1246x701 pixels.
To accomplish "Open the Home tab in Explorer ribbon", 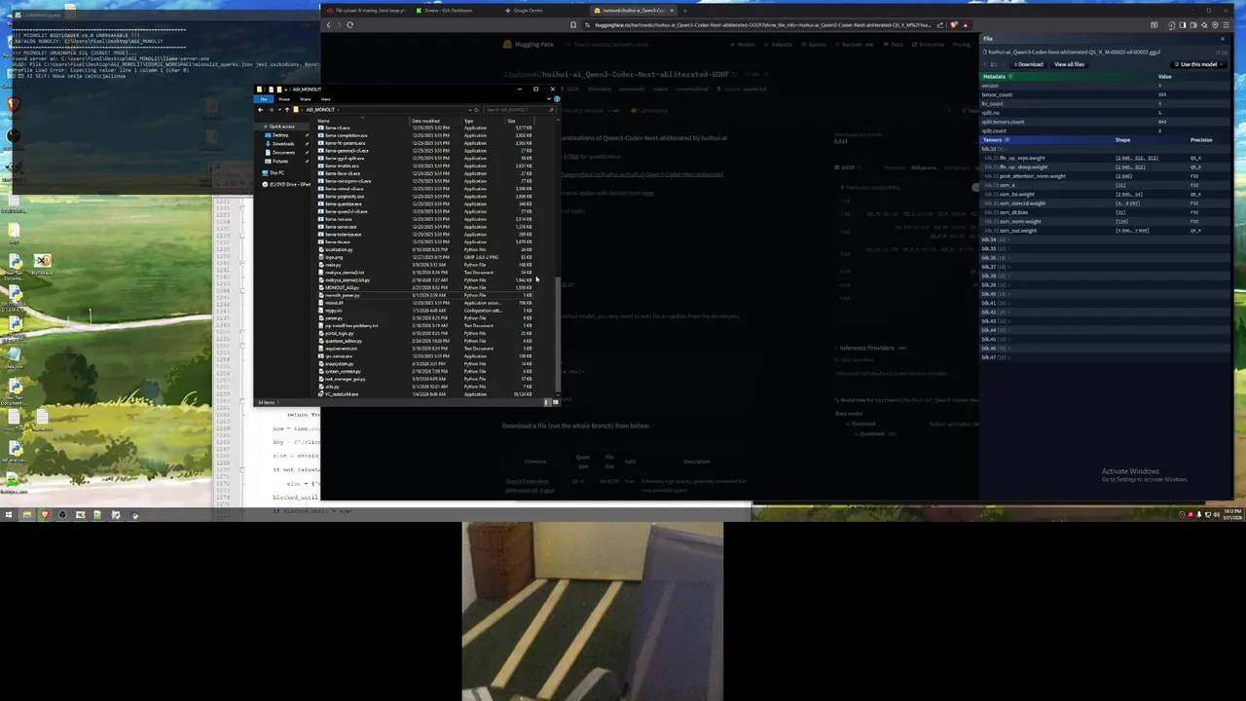I will pyautogui.click(x=284, y=99).
